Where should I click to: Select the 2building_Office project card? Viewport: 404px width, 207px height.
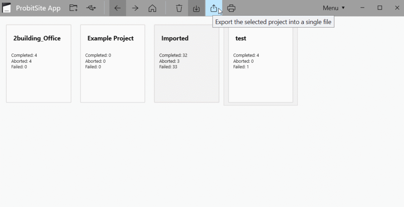(x=39, y=64)
